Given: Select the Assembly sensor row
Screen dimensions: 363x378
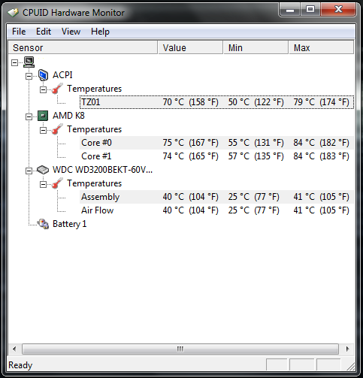Looking at the screenshot, I should click(x=216, y=197).
